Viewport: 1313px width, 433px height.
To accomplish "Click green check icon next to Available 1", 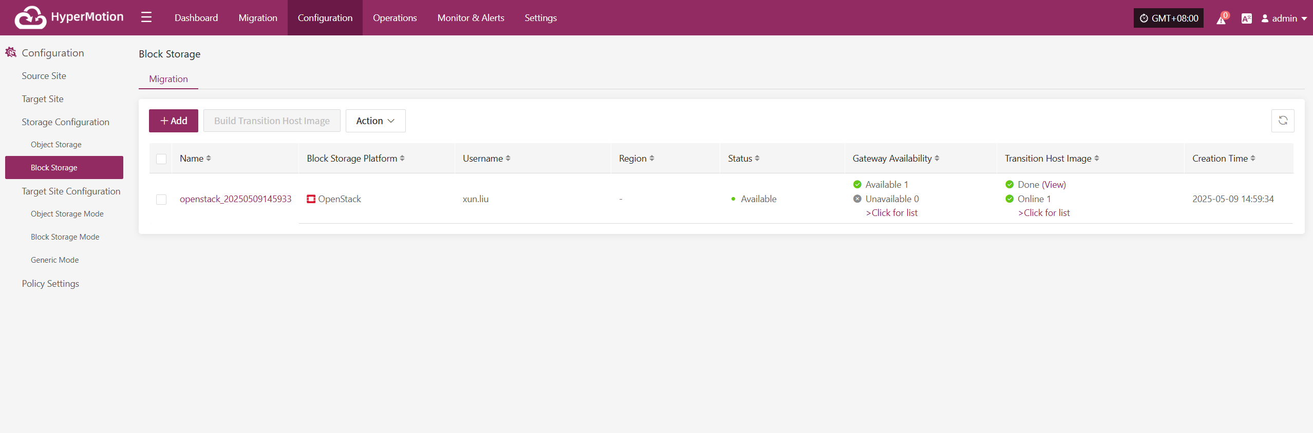I will click(857, 184).
